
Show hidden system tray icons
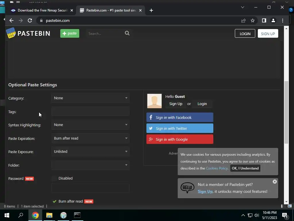243,215
